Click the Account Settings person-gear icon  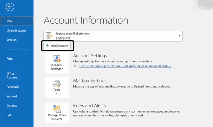pyautogui.click(x=57, y=59)
